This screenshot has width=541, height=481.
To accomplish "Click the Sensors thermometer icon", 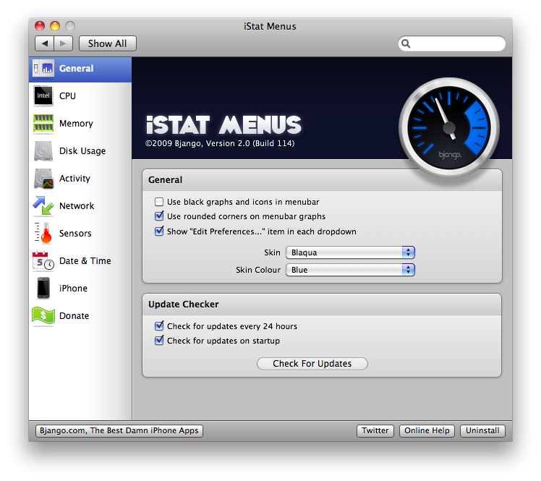I will (43, 233).
